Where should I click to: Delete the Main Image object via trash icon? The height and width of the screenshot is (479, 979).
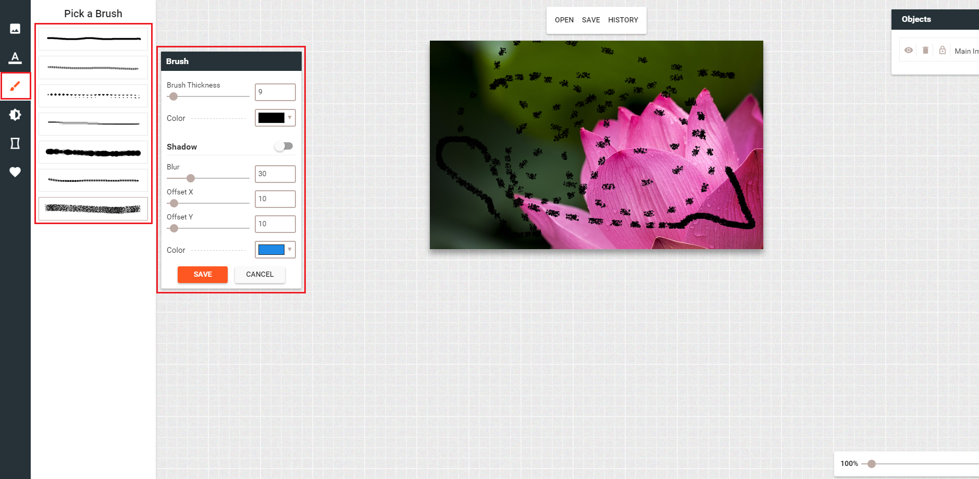click(925, 51)
